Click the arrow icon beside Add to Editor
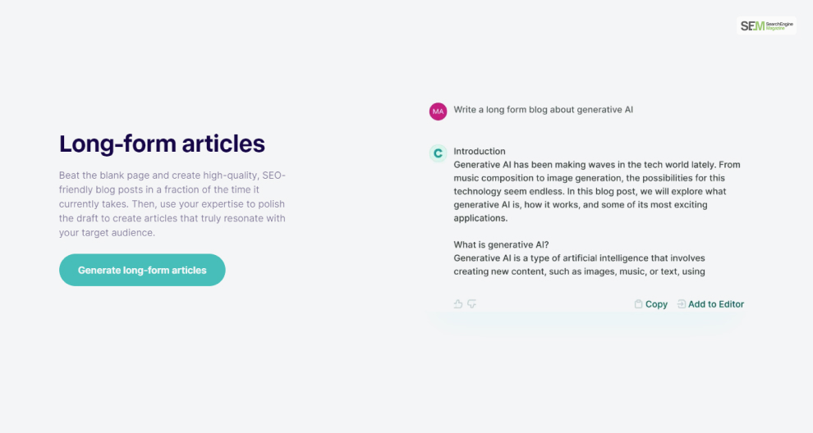 [x=682, y=304]
